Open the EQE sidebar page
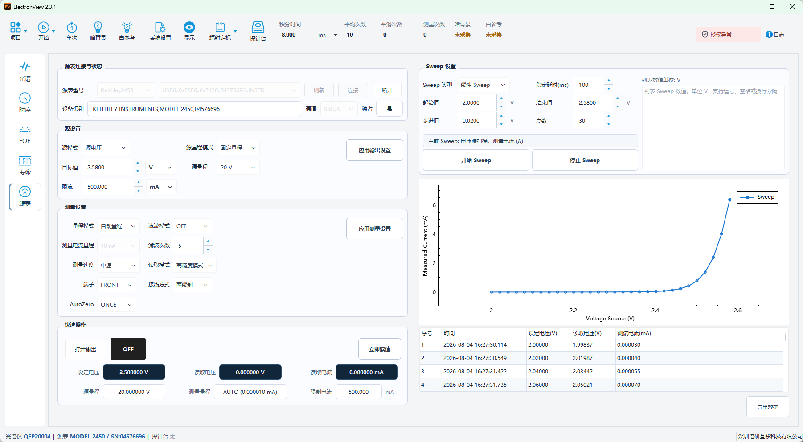The height and width of the screenshot is (442, 803). 25,134
